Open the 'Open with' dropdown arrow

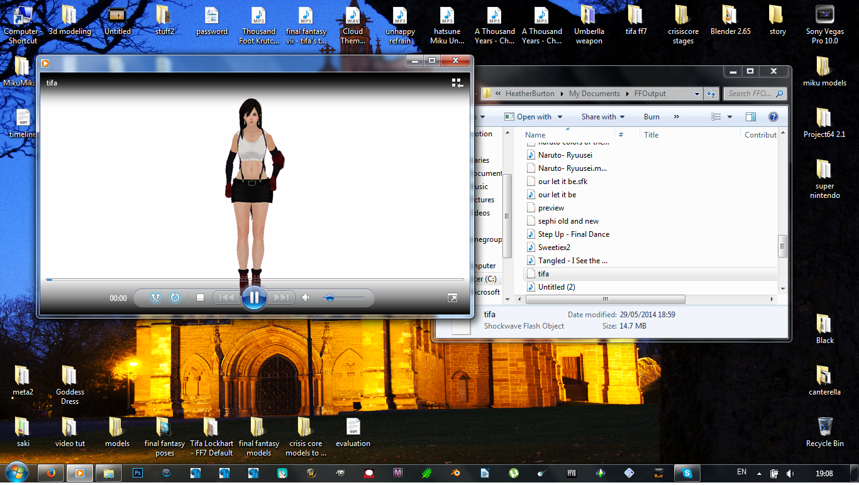coord(560,117)
